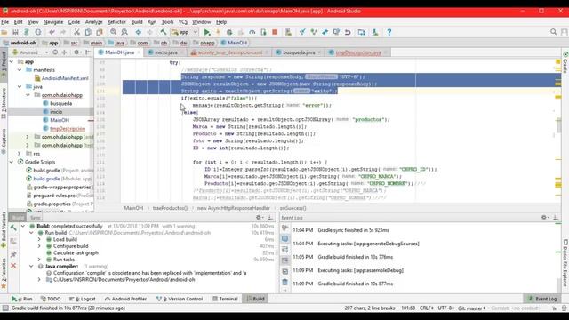
Task: Click the traeProductos() breadcrumb below editor
Action: pyautogui.click(x=170, y=208)
